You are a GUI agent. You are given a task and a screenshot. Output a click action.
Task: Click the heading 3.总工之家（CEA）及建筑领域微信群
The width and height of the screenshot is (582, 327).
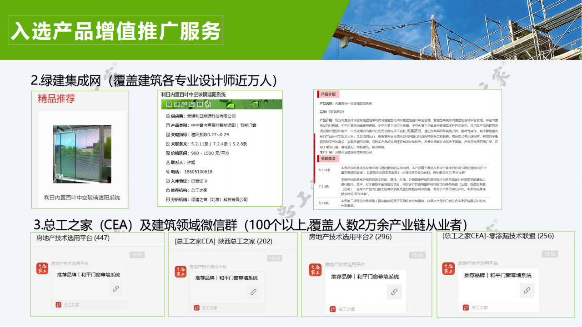pyautogui.click(x=136, y=225)
